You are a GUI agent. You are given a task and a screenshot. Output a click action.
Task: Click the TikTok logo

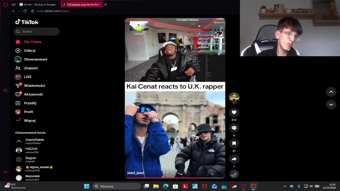pos(27,22)
